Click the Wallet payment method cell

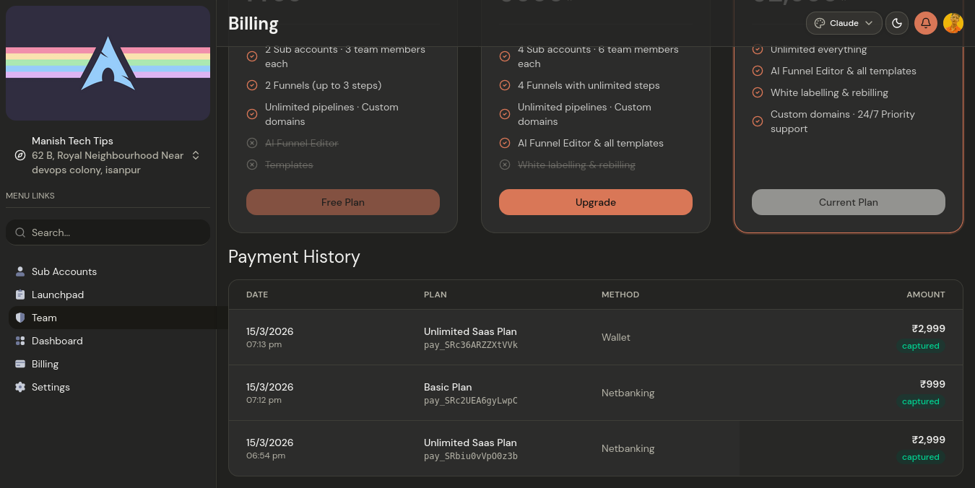coord(616,337)
